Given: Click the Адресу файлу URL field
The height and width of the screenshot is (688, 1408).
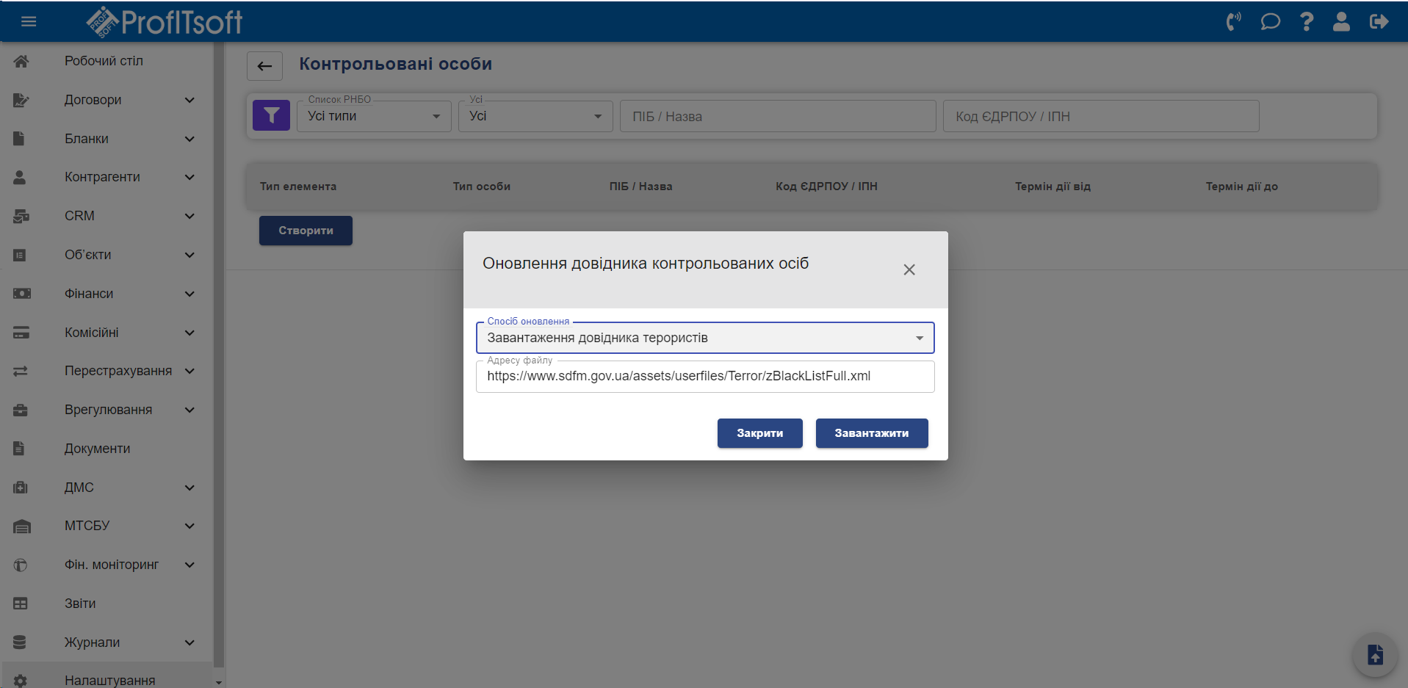Looking at the screenshot, I should 704,376.
